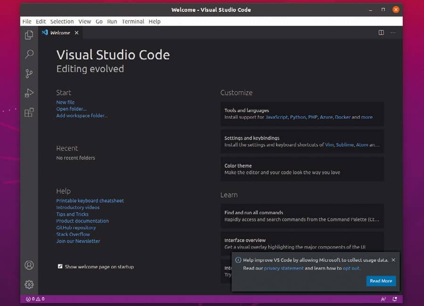Screen dimensions: 424x306
Task: Minimize the Visual Studio Code window
Action: [x=370, y=10]
